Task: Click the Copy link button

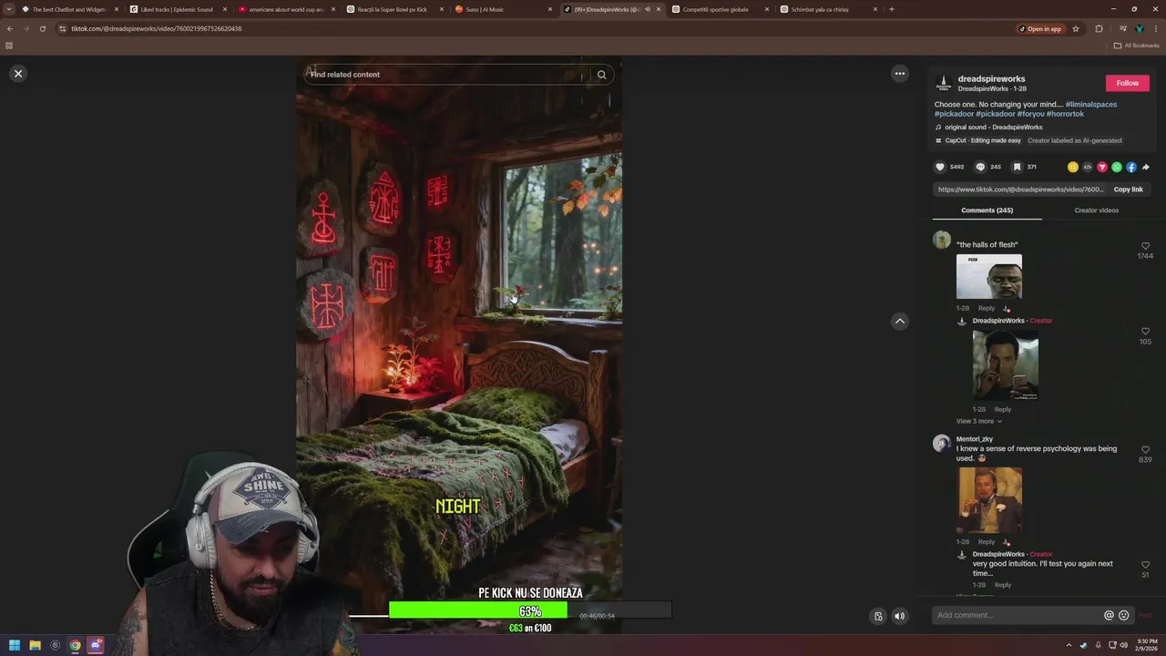Action: [1128, 190]
